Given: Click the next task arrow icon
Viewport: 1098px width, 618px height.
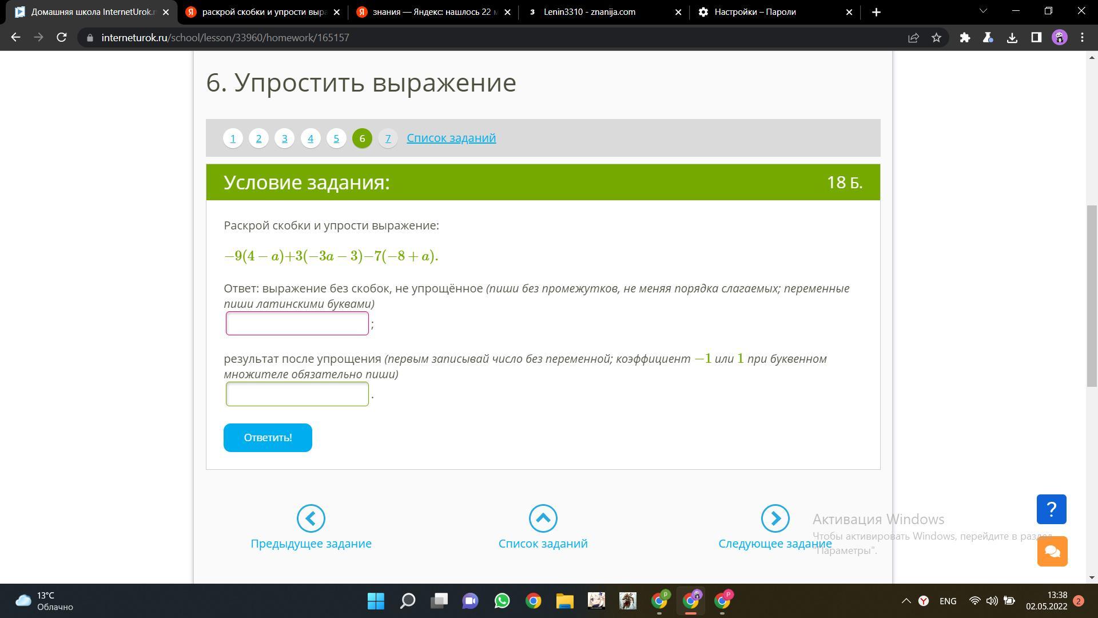Looking at the screenshot, I should click(x=775, y=518).
